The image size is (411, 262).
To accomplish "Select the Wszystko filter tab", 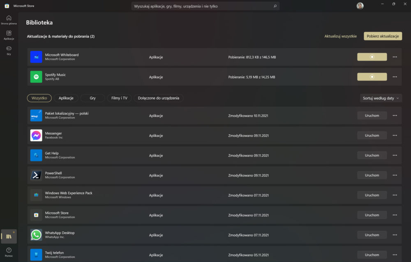I will click(39, 98).
